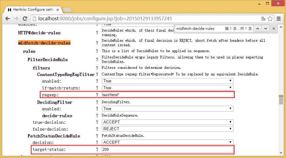Show help for DecidingFilter enabled
Image resolution: width=286 pixels, height=158 pixels.
tap(97, 109)
